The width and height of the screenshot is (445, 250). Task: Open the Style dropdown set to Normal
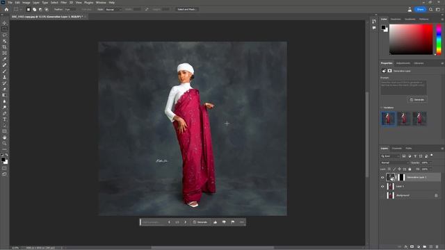tap(113, 9)
